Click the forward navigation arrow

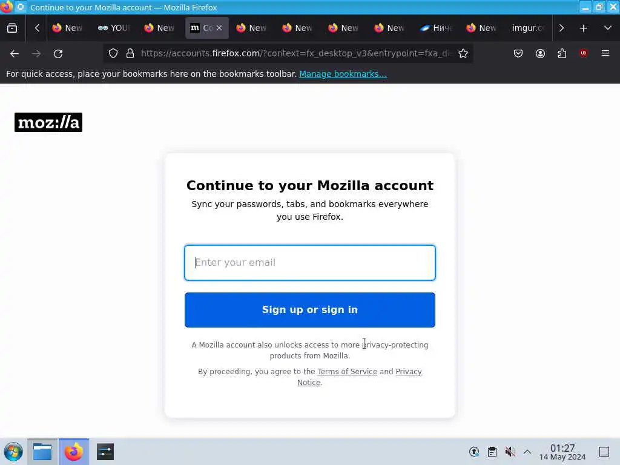[x=36, y=53]
